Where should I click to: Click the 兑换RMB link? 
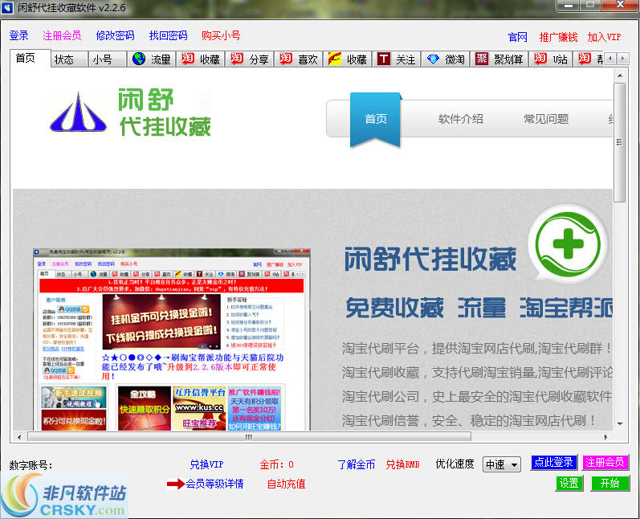[x=402, y=464]
